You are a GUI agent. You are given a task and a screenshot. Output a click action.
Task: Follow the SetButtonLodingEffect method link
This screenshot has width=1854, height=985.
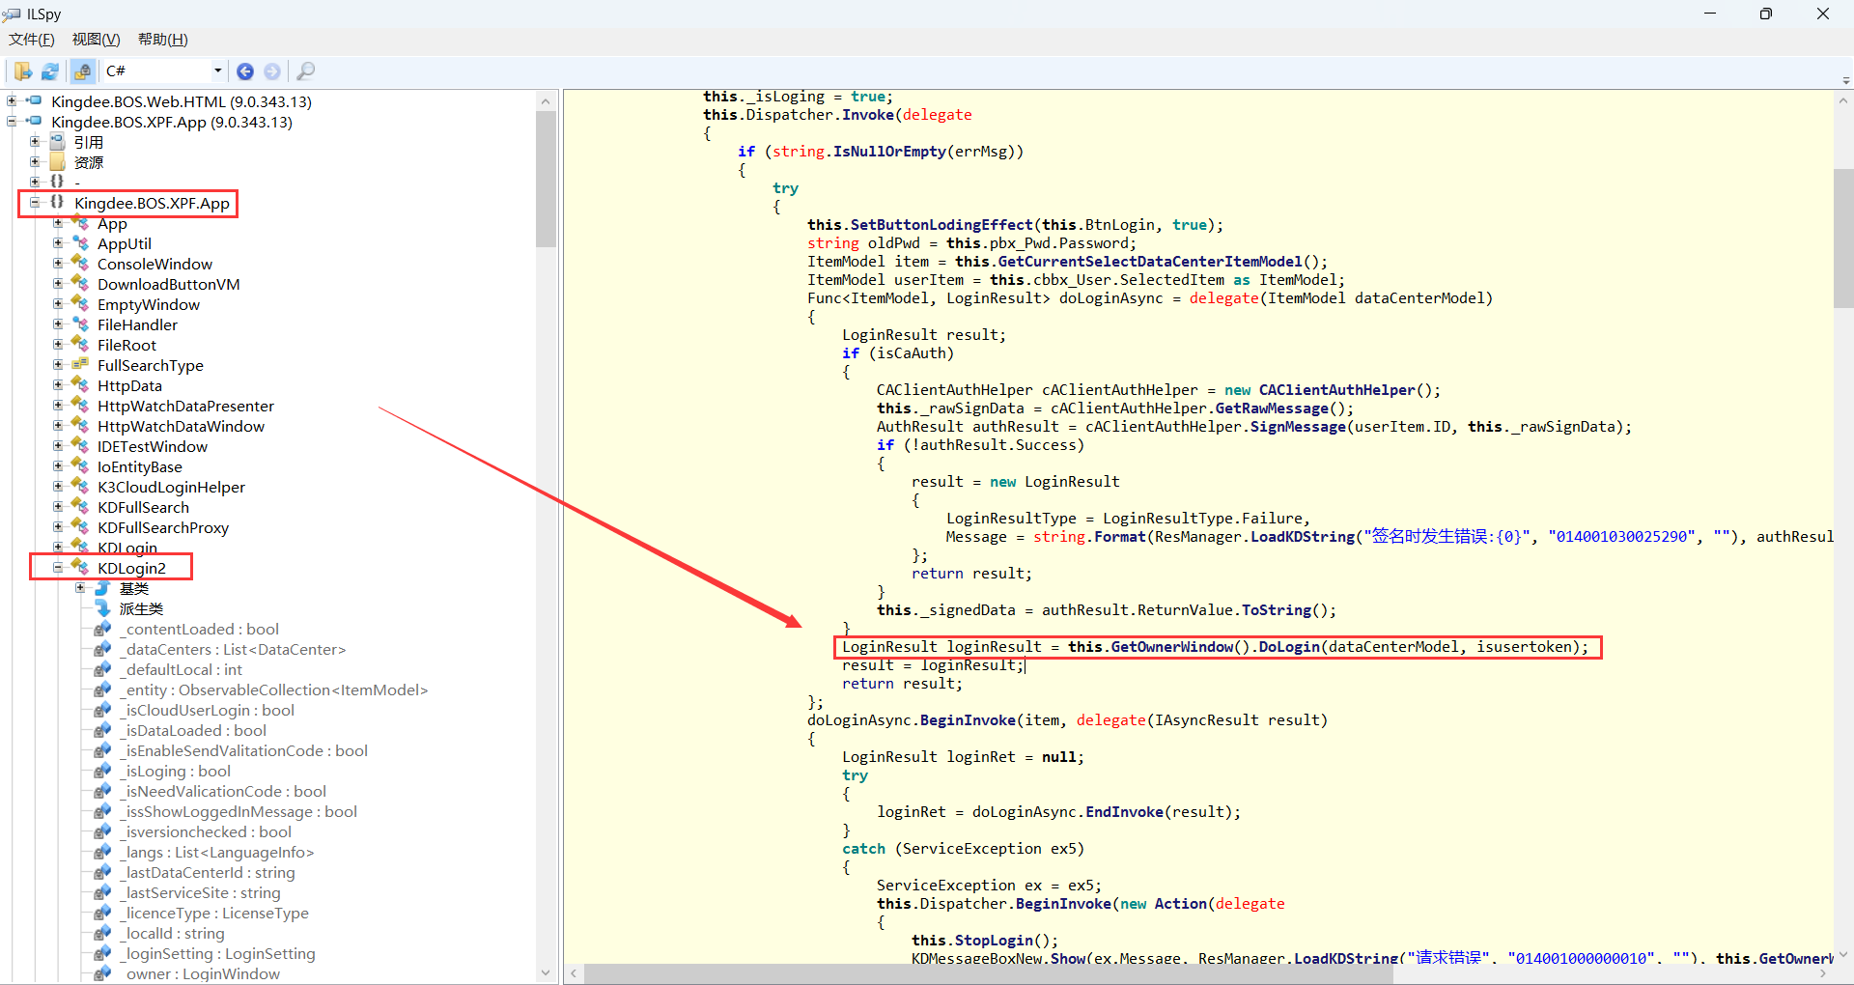(941, 225)
